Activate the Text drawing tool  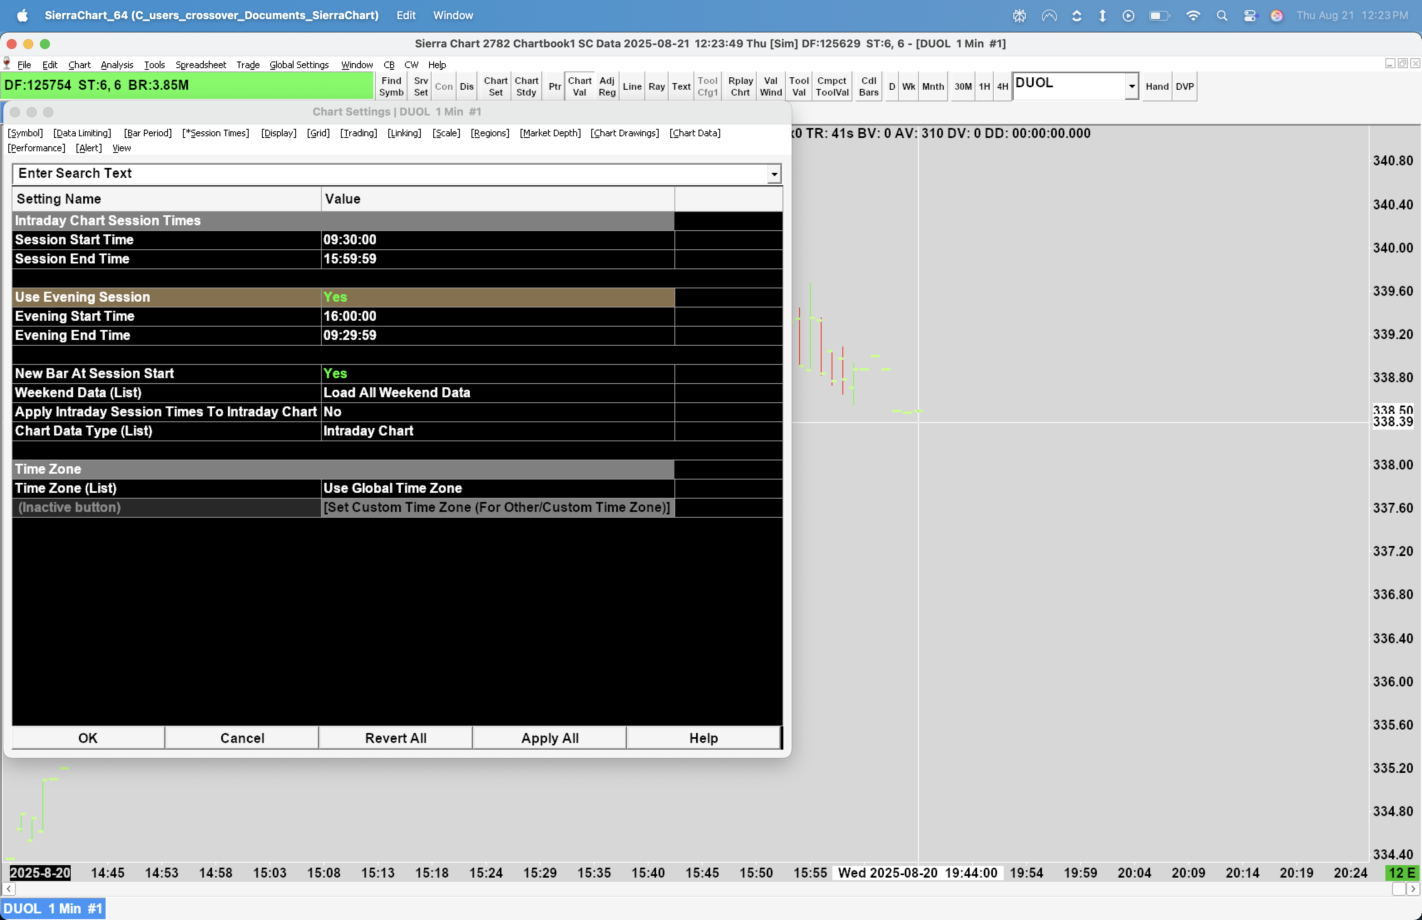(681, 86)
